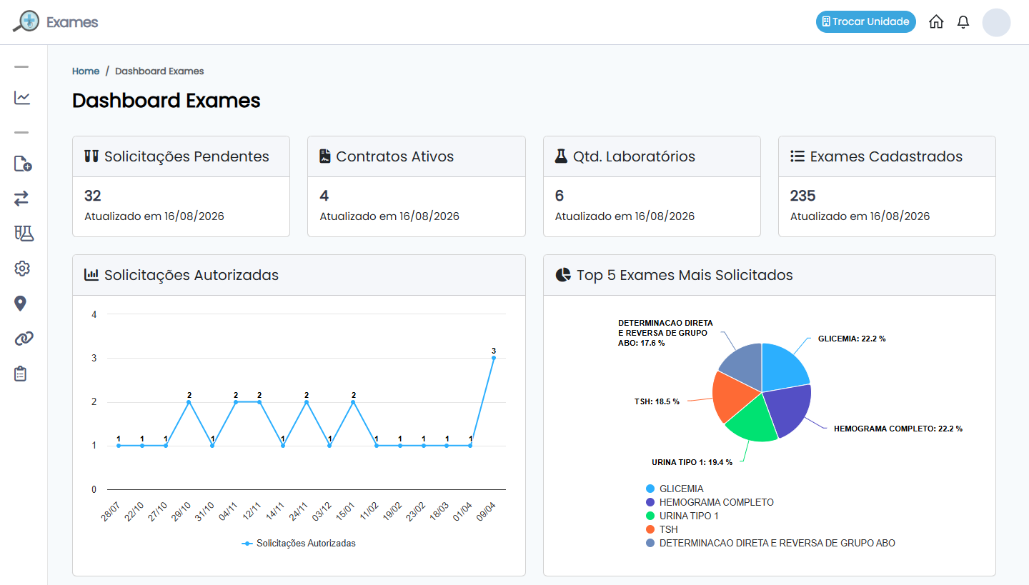This screenshot has width=1029, height=585.
Task: Click the new document with plus sidebar icon
Action: (22, 164)
